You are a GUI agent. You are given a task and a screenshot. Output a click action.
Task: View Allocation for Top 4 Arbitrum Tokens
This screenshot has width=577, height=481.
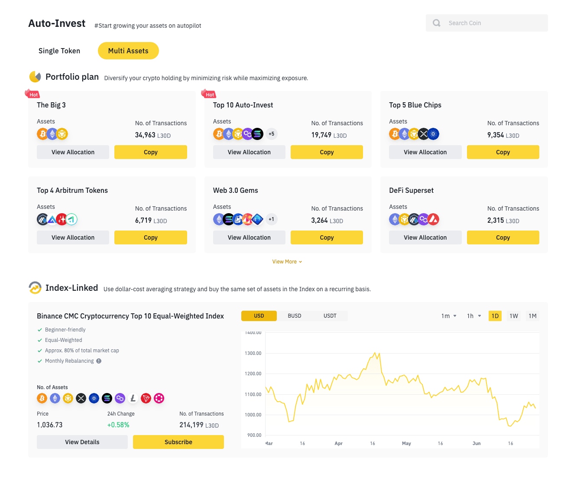click(x=73, y=237)
